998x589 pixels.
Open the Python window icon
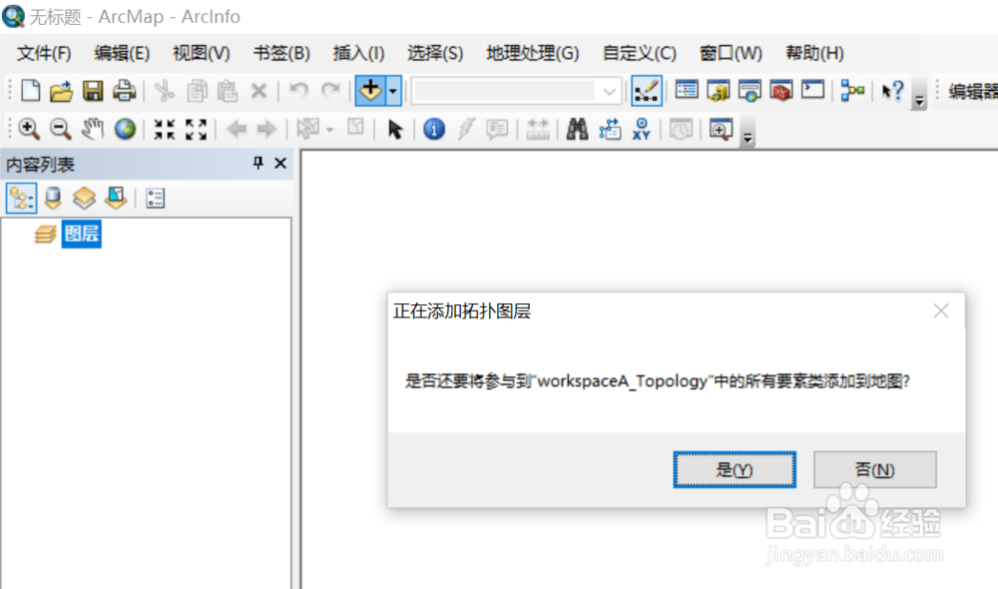point(812,90)
